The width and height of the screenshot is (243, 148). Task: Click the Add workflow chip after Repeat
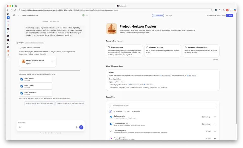pyautogui.click(x=119, y=82)
